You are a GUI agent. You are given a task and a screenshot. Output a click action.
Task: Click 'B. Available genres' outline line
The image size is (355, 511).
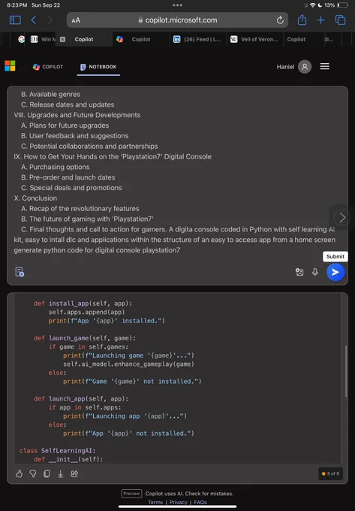point(51,94)
